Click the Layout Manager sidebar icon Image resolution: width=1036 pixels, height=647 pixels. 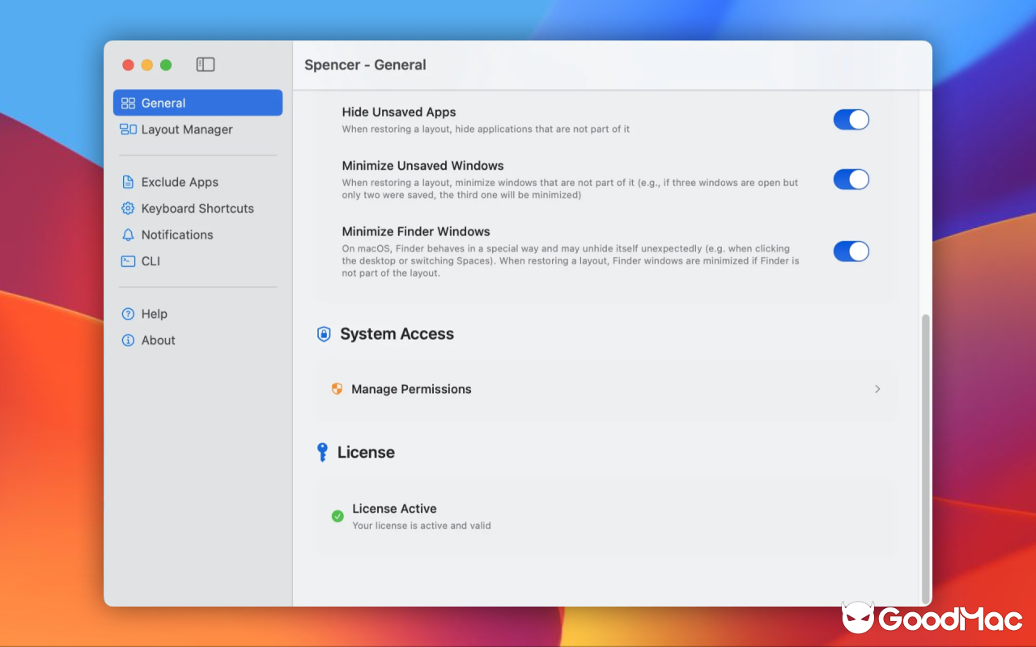click(x=128, y=129)
